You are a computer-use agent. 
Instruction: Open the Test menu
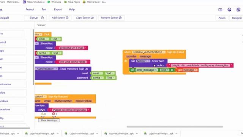coord(44,10)
